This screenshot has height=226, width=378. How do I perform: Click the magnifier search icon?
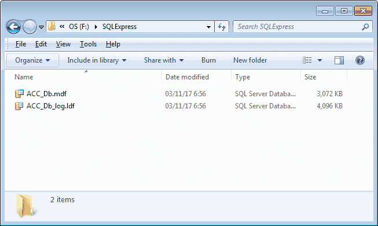[365, 27]
